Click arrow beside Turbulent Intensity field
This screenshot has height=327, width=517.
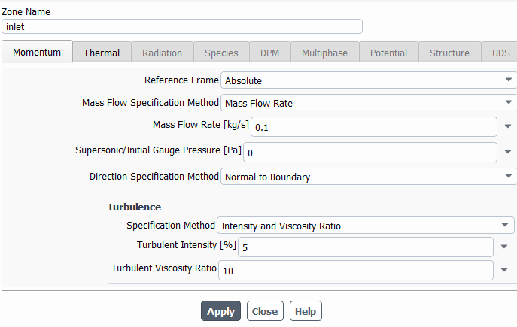click(x=503, y=247)
